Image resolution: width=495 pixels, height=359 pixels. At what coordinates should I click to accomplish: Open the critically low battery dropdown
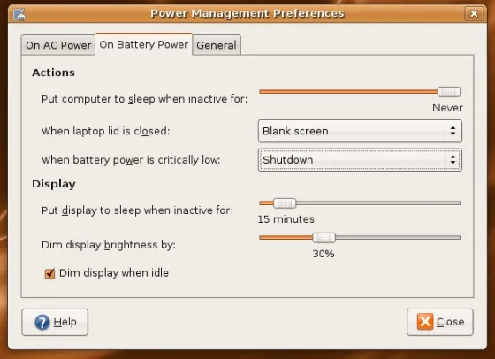(360, 160)
